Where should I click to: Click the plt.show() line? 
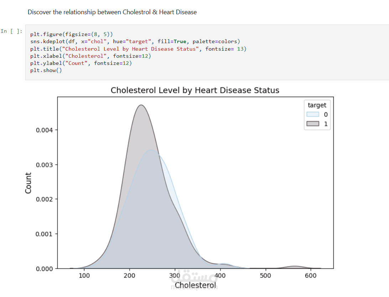tap(46, 70)
